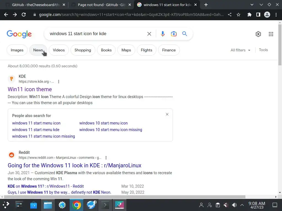Submit the search with the magnifier icon
This screenshot has height=211, width=282.
pos(185,34)
